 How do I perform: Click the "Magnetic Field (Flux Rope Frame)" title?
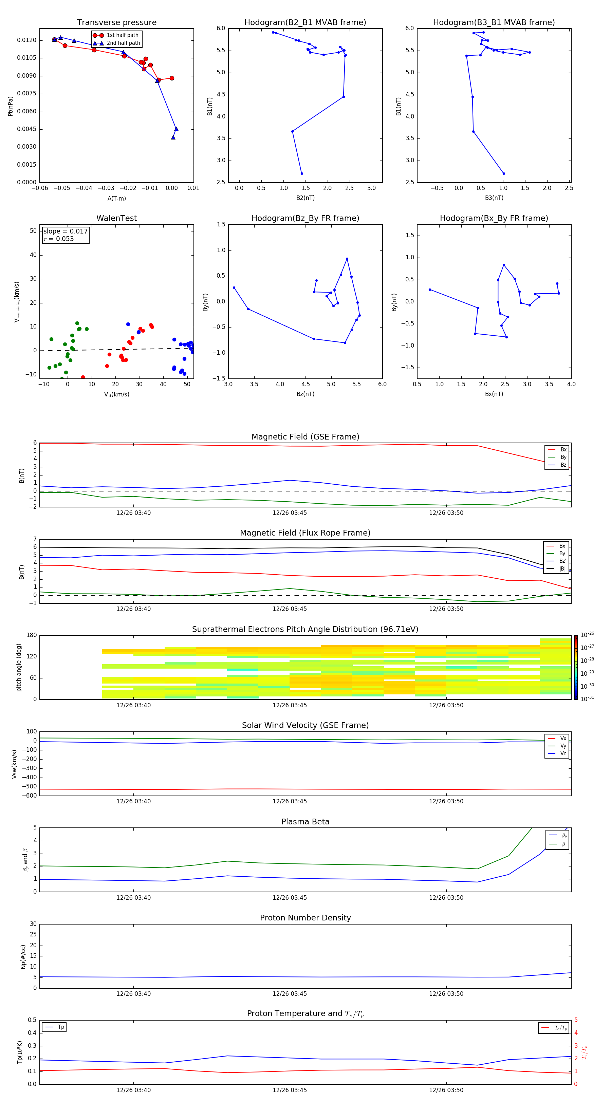coord(305,533)
